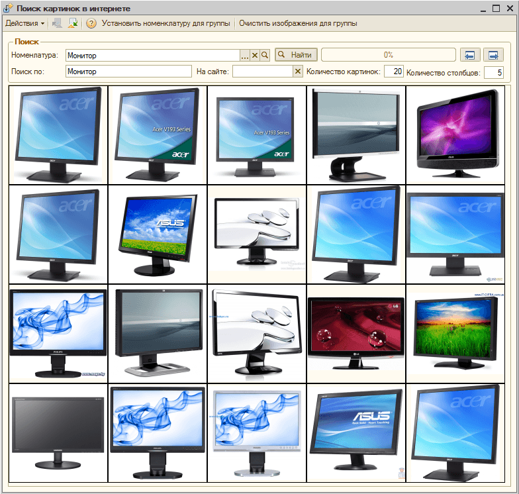This screenshot has height=494, width=519.
Task: Click the green arrow document toolbar icon
Action: pos(73,23)
